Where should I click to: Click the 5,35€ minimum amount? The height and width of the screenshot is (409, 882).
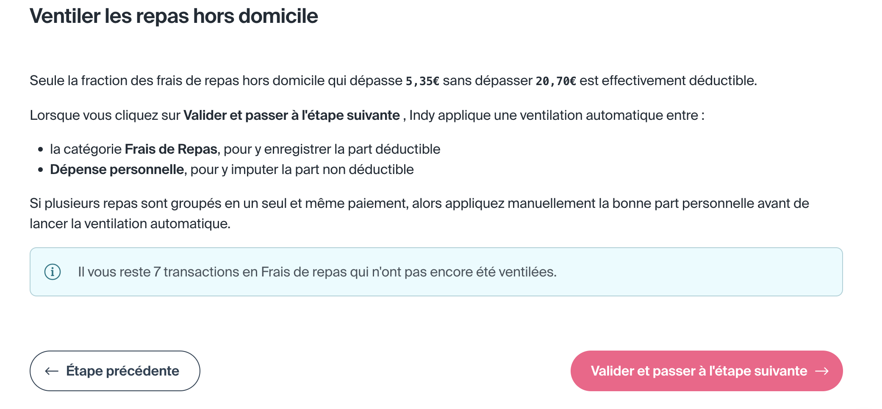422,81
